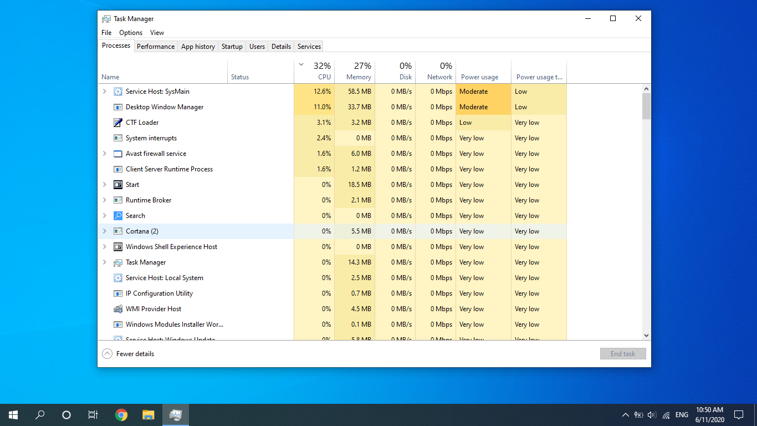Sort by the Name column header
The width and height of the screenshot is (757, 426).
[x=163, y=72]
